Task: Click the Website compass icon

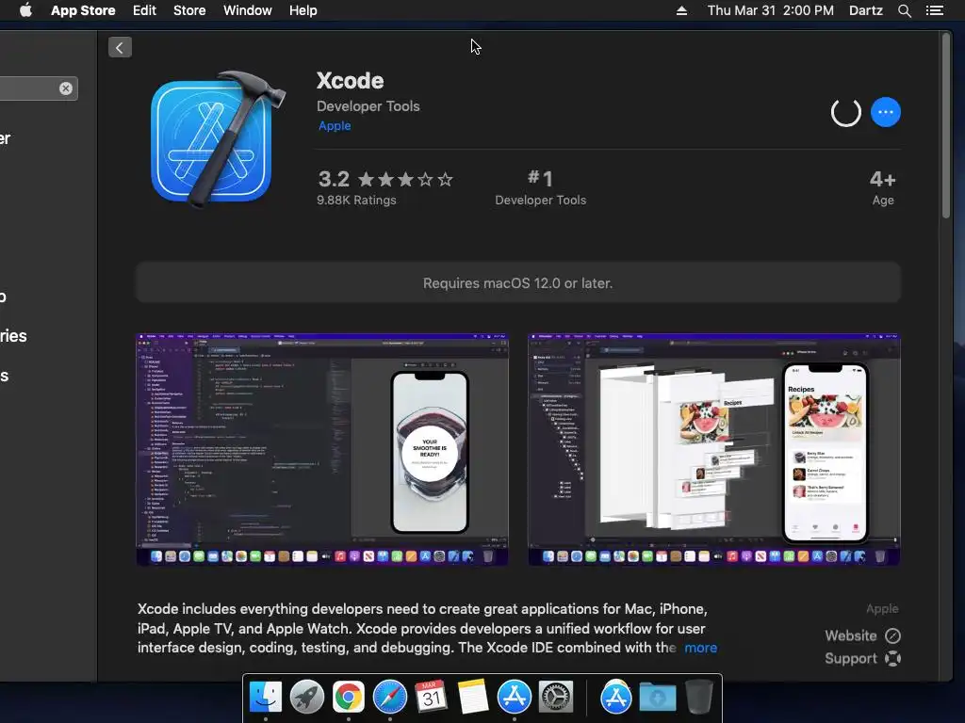Action: 893,635
